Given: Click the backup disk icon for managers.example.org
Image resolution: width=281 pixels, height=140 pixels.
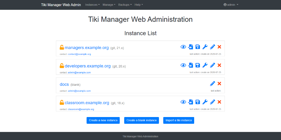Looking at the screenshot, I should point(198,47).
